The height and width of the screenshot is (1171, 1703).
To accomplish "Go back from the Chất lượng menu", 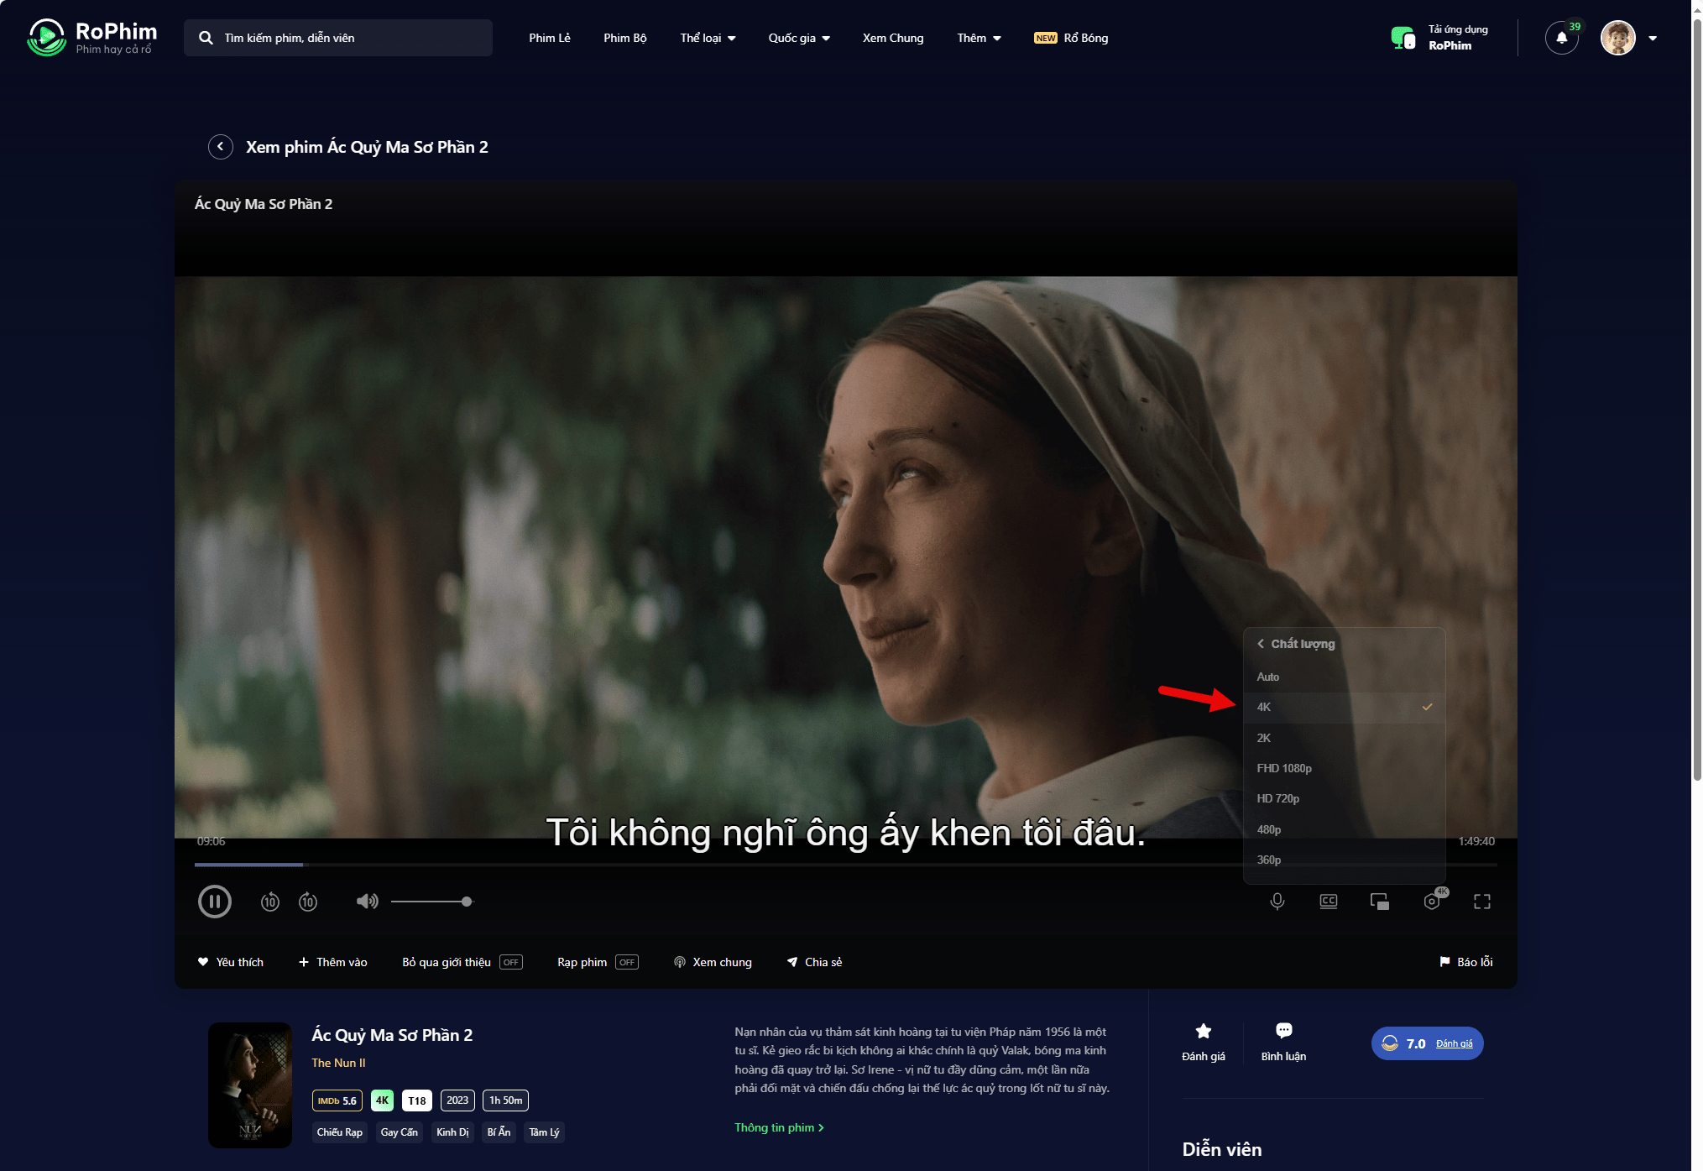I will point(1261,644).
